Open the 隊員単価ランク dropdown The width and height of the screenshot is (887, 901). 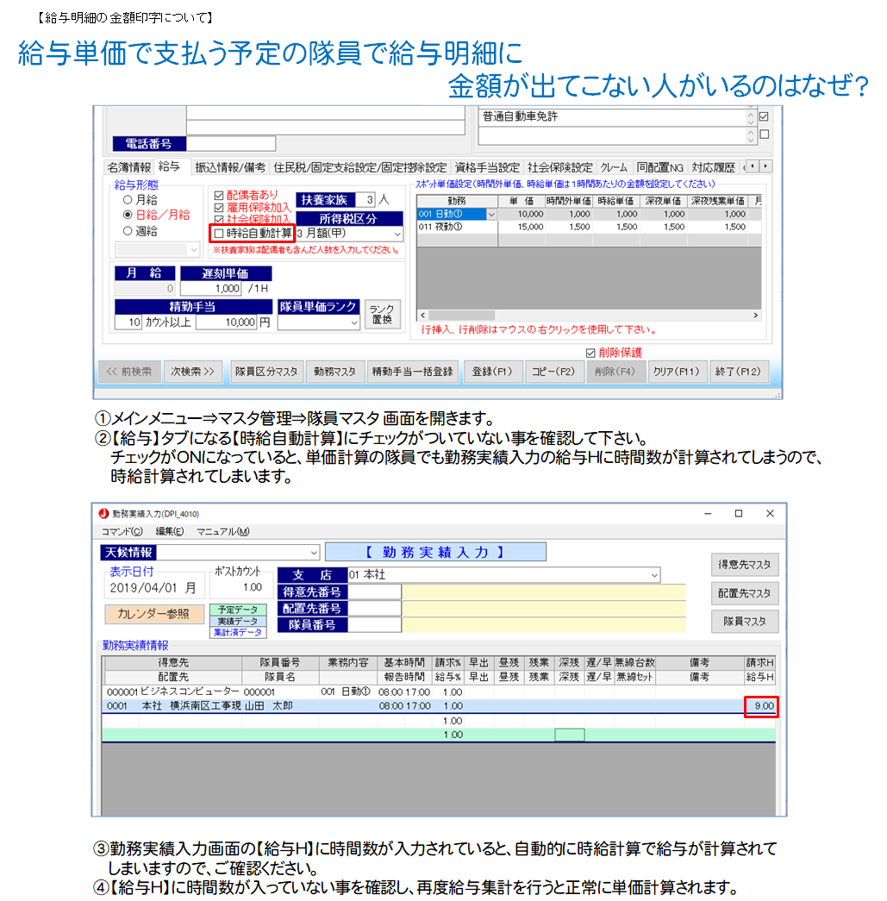[x=354, y=322]
